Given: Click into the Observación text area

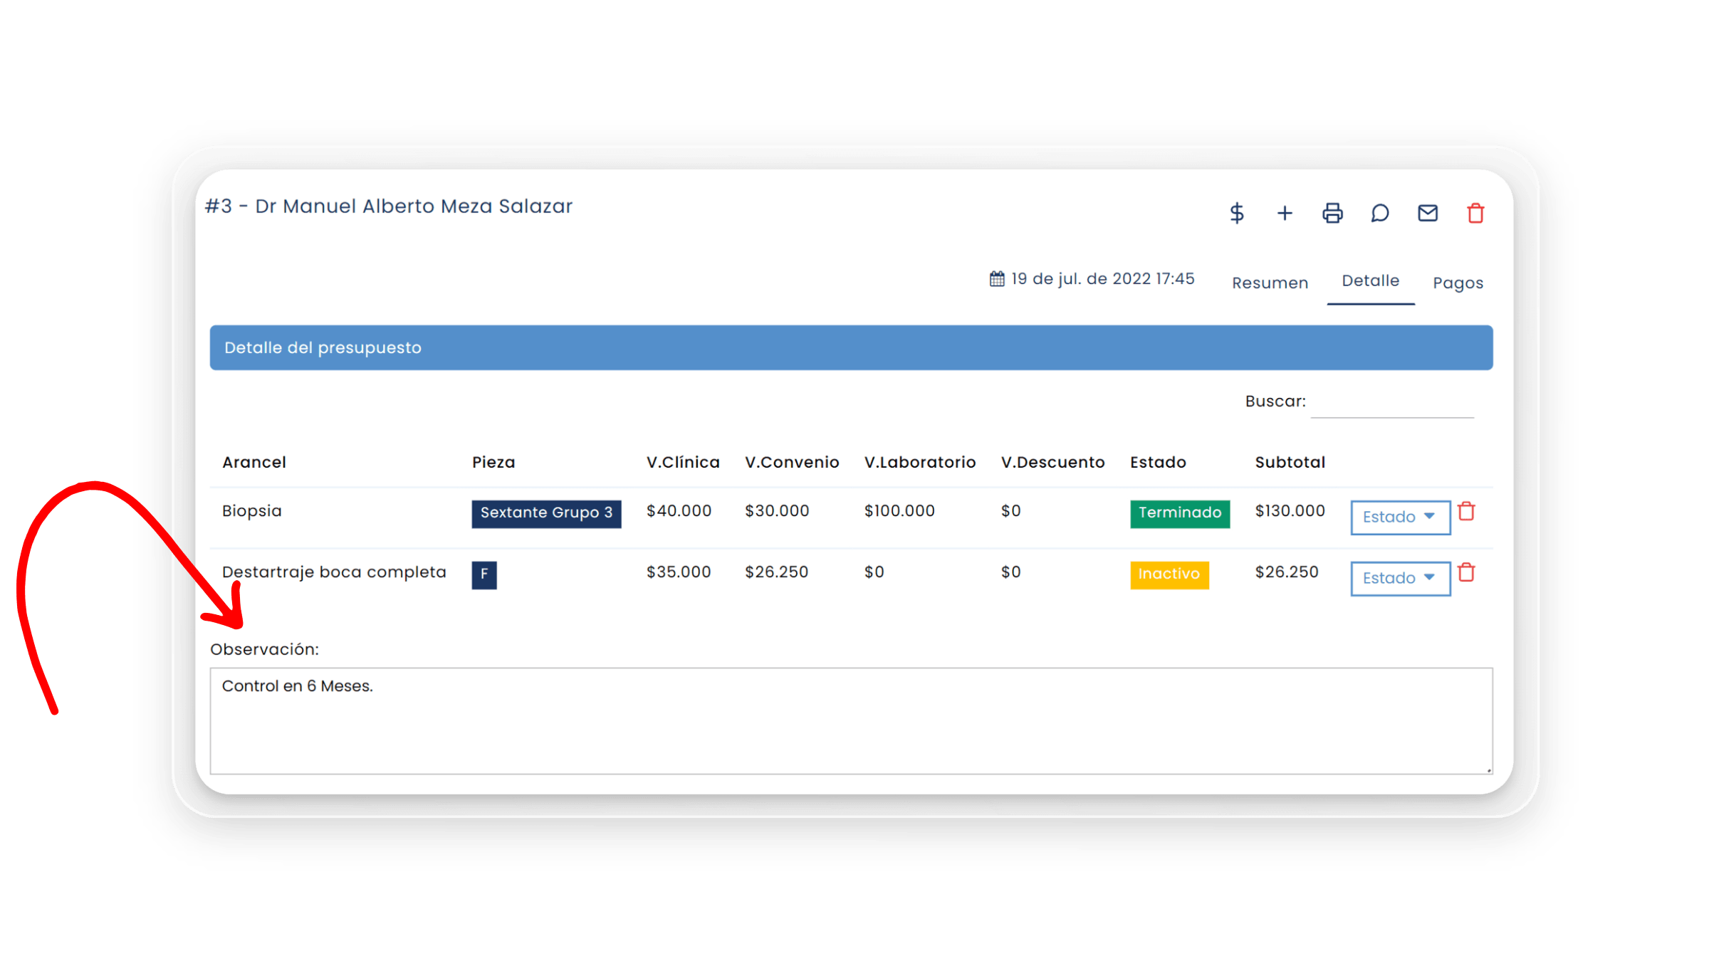Looking at the screenshot, I should pos(851,720).
